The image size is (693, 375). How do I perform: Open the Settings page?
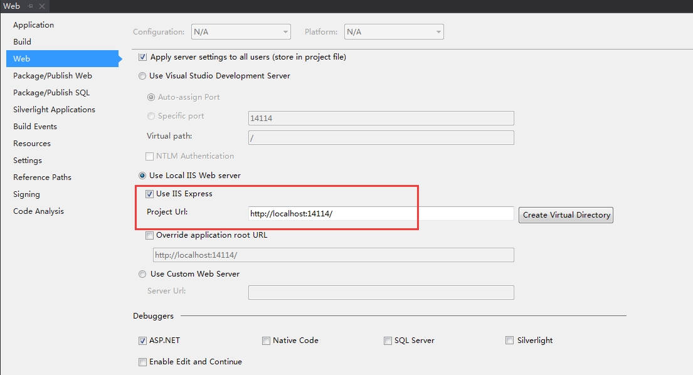point(28,161)
